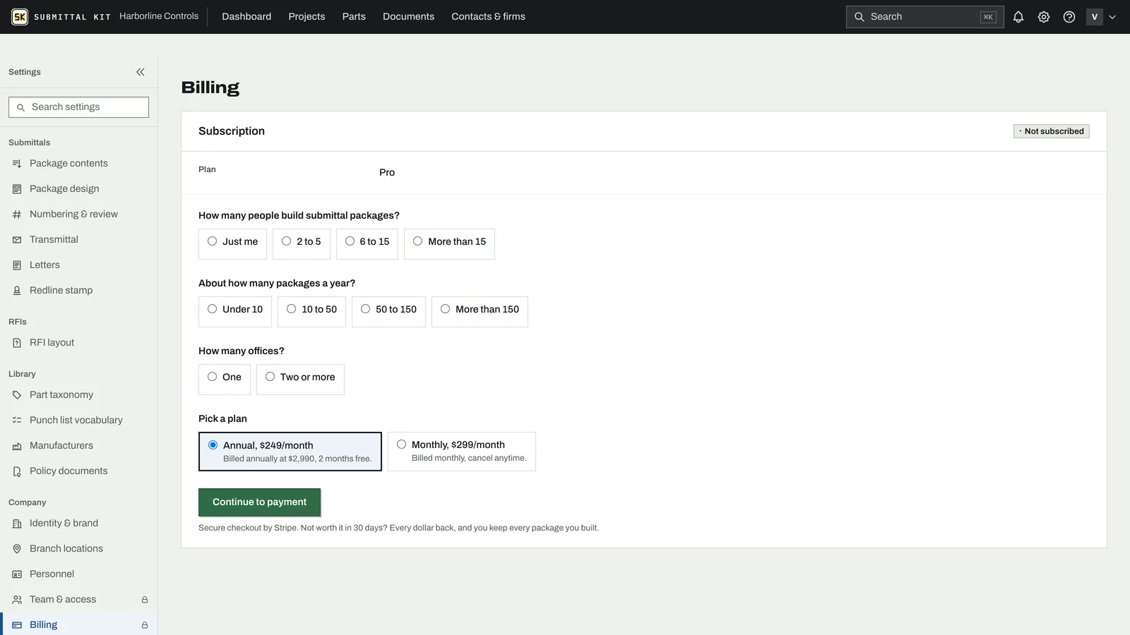Click the Transmittal envelope icon
Image resolution: width=1130 pixels, height=635 pixels.
pyautogui.click(x=17, y=240)
